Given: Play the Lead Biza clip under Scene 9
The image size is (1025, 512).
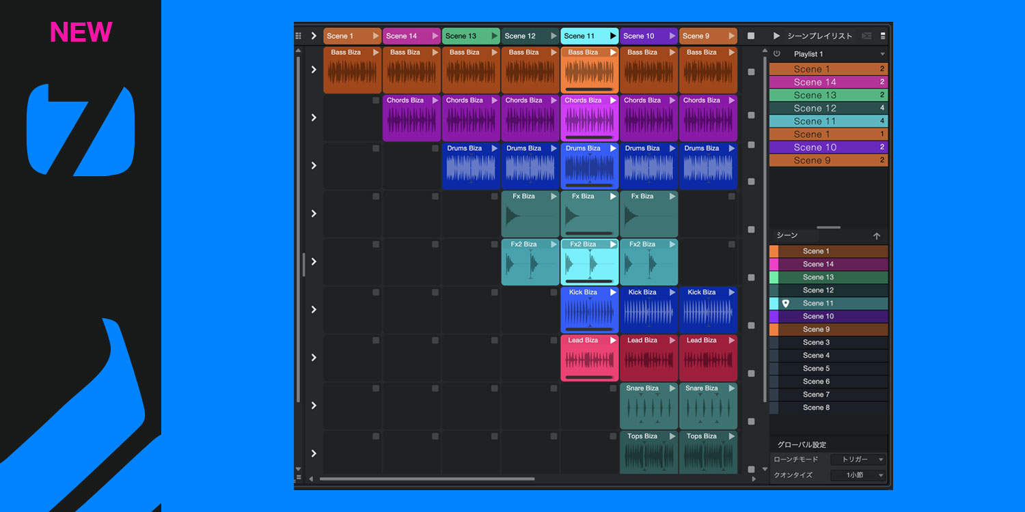Looking at the screenshot, I should (x=732, y=340).
